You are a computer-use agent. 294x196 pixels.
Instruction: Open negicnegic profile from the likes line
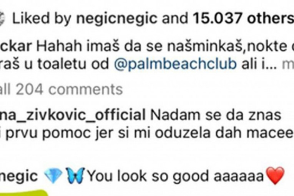coord(116,19)
